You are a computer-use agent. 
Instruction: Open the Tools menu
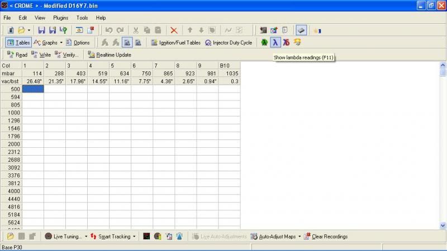click(x=82, y=18)
